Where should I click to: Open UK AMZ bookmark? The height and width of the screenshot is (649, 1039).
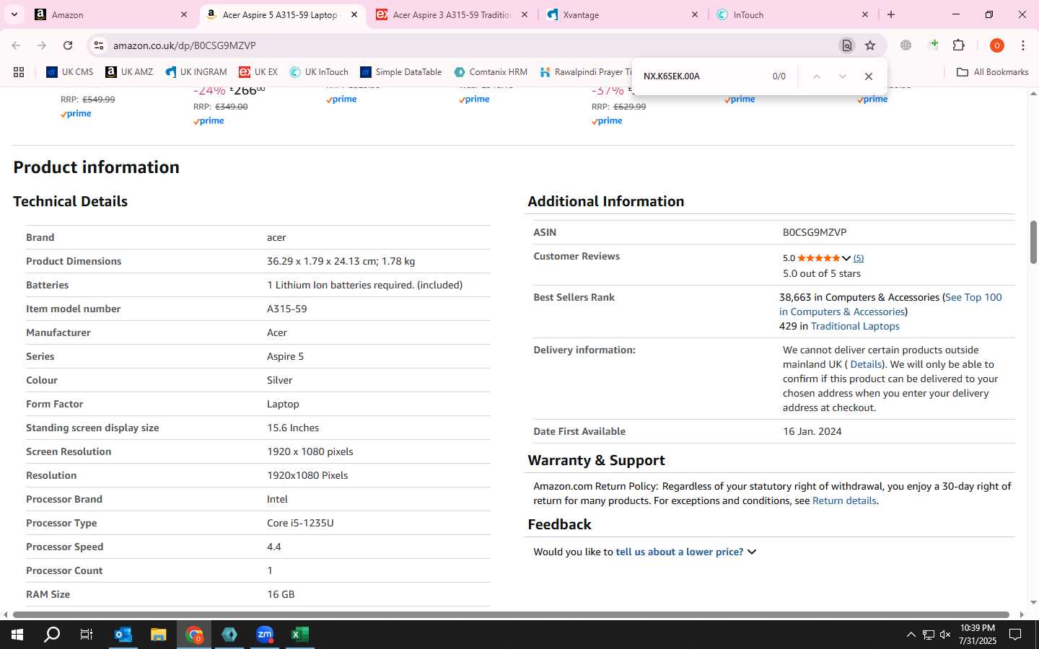coord(129,72)
